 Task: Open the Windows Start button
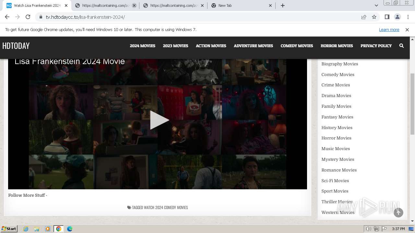[x=9, y=228]
